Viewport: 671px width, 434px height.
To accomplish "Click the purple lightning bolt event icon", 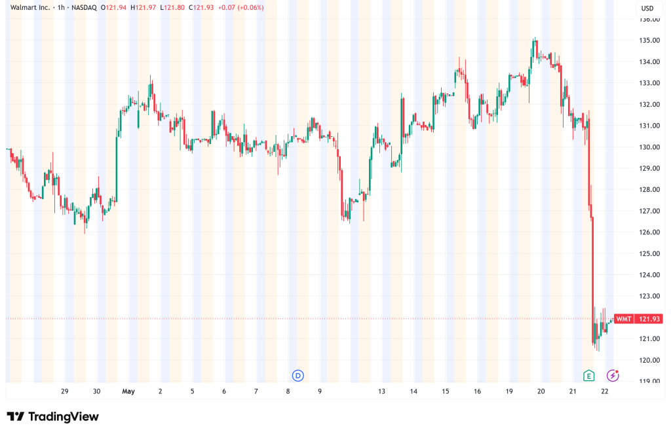I will pyautogui.click(x=613, y=376).
